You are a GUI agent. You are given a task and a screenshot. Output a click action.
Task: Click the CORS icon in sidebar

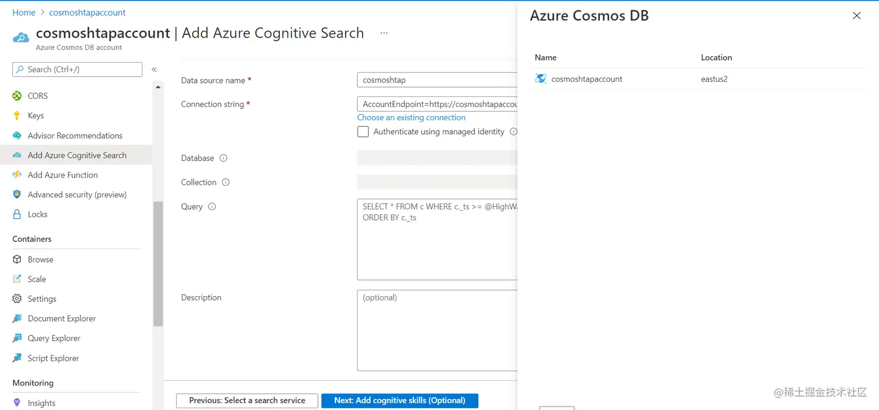pos(17,96)
